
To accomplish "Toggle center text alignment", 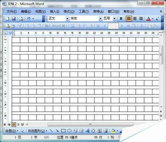I will (135, 19).
